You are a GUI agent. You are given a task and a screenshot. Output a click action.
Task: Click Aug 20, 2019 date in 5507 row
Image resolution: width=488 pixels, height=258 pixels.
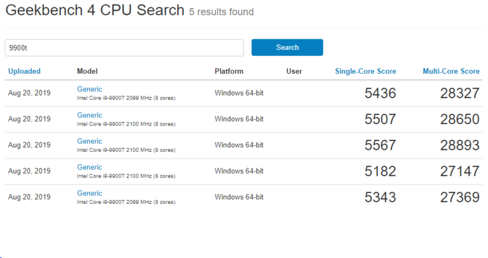pos(29,119)
